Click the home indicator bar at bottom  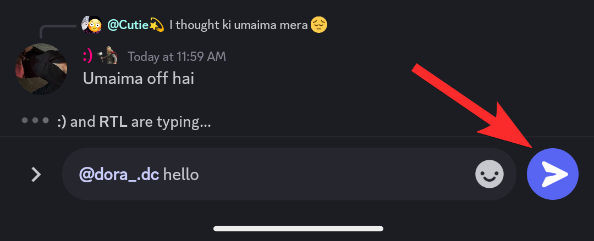pos(298,228)
